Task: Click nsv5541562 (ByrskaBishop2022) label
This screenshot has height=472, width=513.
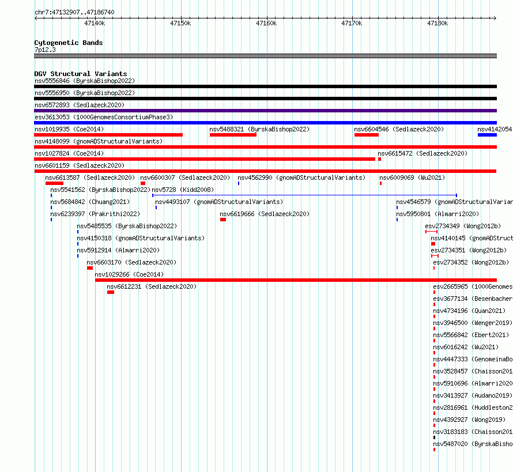Action: coord(100,190)
